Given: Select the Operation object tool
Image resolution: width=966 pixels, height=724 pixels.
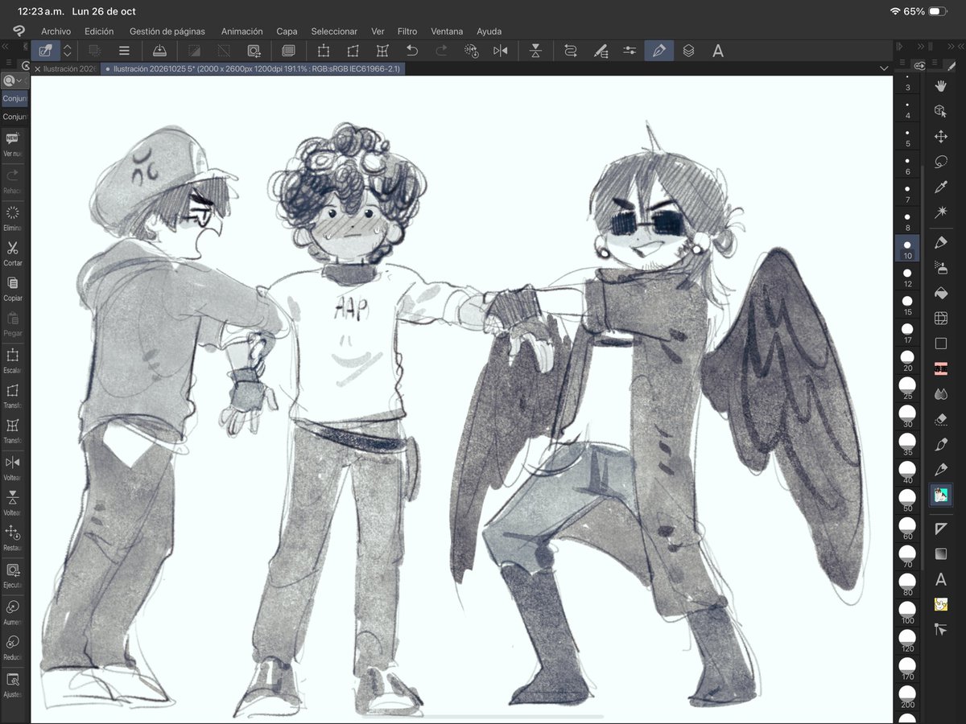Looking at the screenshot, I should tap(940, 111).
